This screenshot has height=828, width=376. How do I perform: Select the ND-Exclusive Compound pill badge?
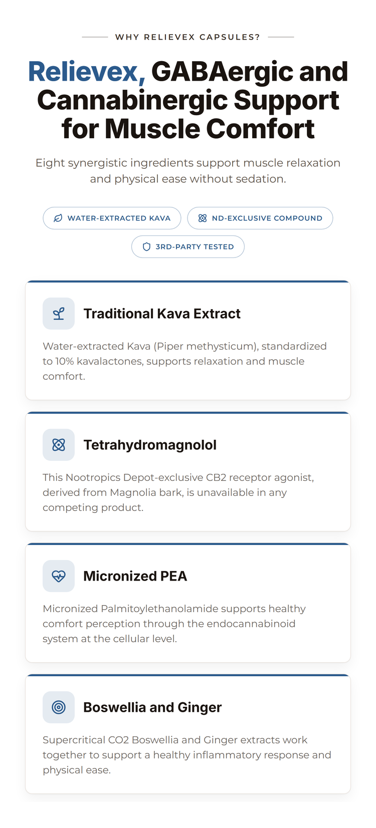260,218
